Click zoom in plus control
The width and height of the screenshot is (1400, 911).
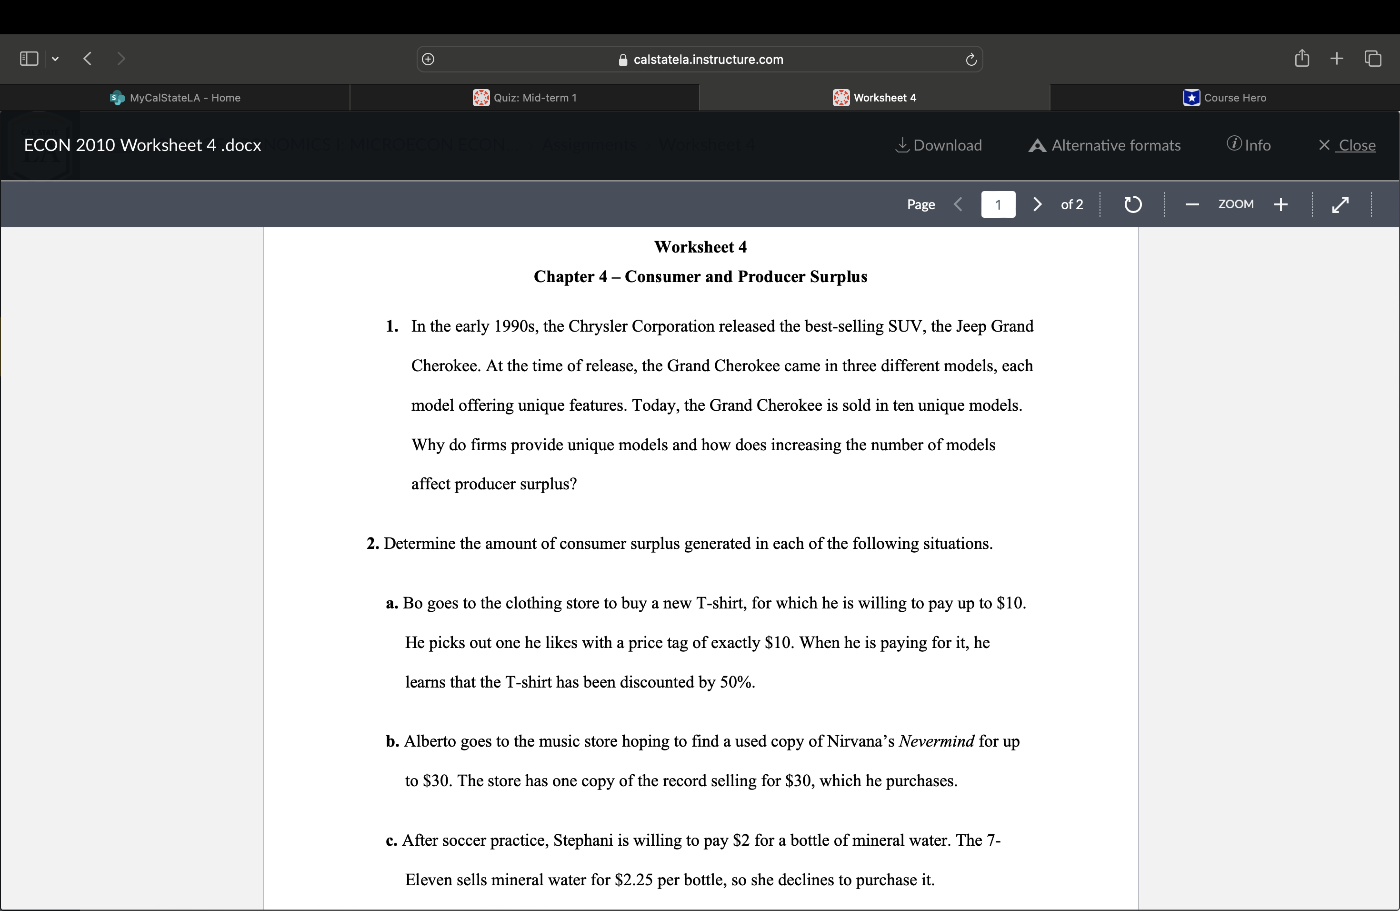pyautogui.click(x=1281, y=204)
